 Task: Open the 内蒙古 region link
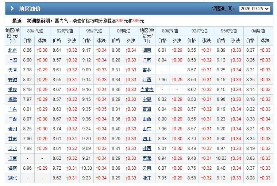pyautogui.click(x=147, y=90)
